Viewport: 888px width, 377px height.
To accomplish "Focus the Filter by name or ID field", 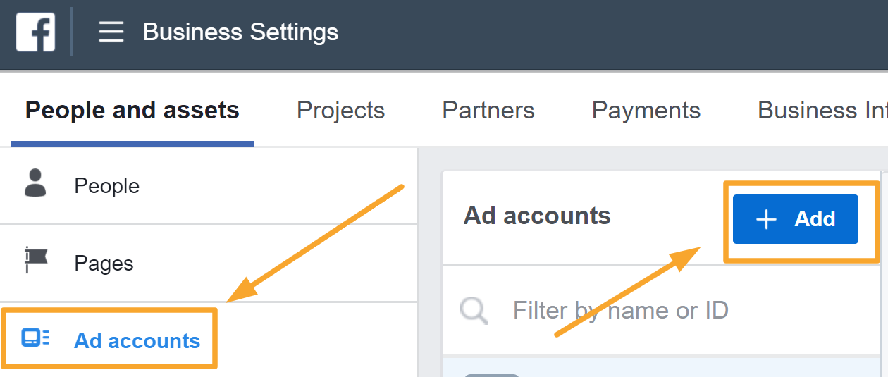I will click(620, 310).
